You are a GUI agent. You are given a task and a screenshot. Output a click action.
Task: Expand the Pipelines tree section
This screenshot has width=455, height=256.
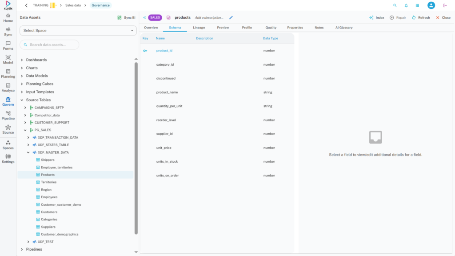(x=22, y=249)
